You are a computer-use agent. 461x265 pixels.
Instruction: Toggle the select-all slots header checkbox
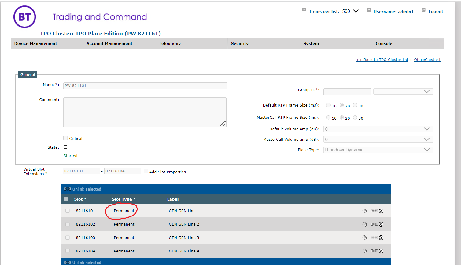pyautogui.click(x=66, y=199)
